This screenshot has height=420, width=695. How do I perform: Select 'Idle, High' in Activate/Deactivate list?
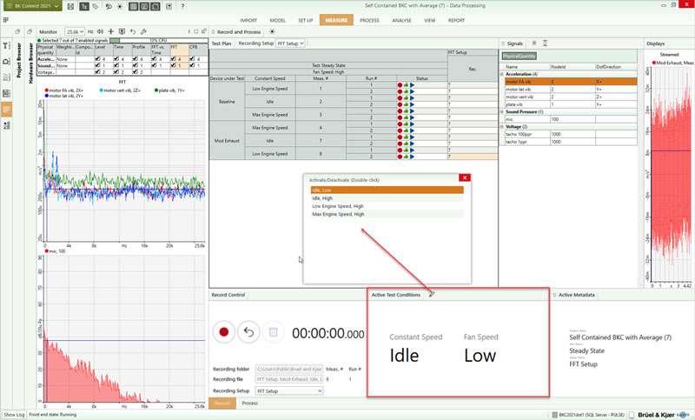387,198
